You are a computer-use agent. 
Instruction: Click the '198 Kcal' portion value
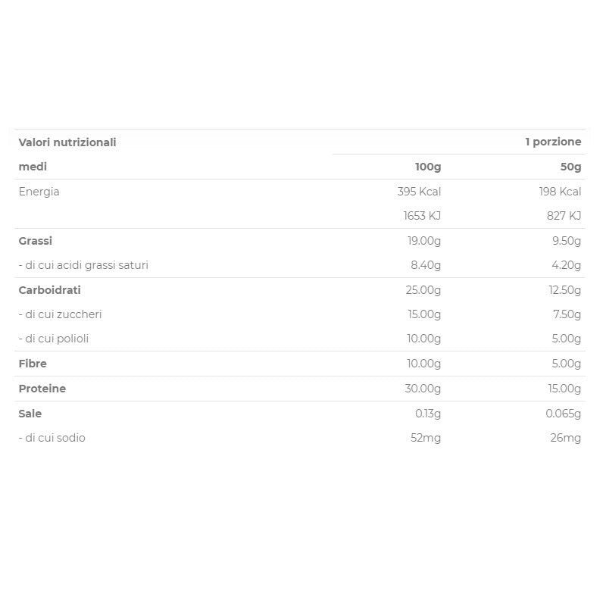click(x=560, y=192)
